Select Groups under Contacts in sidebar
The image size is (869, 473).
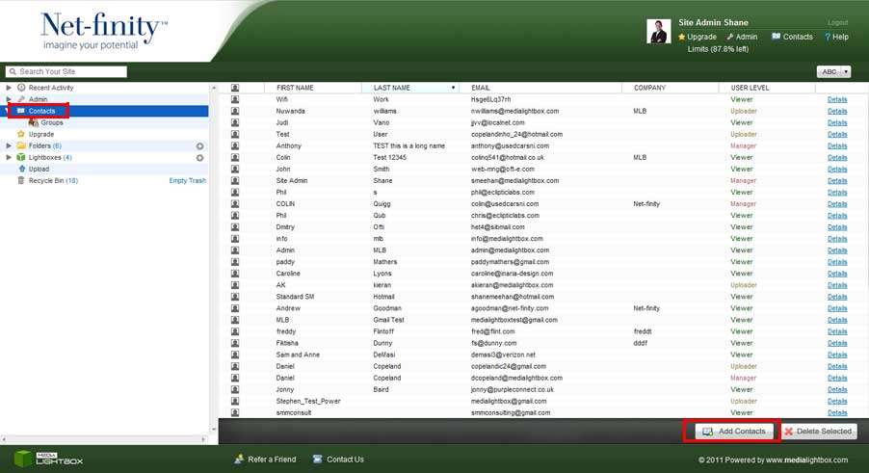(x=52, y=122)
